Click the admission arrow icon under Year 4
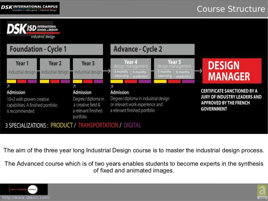 tap(111, 86)
